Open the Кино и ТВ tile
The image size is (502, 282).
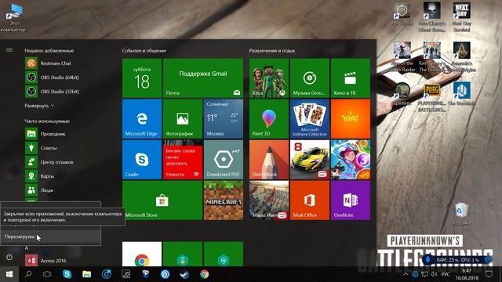pos(351,78)
